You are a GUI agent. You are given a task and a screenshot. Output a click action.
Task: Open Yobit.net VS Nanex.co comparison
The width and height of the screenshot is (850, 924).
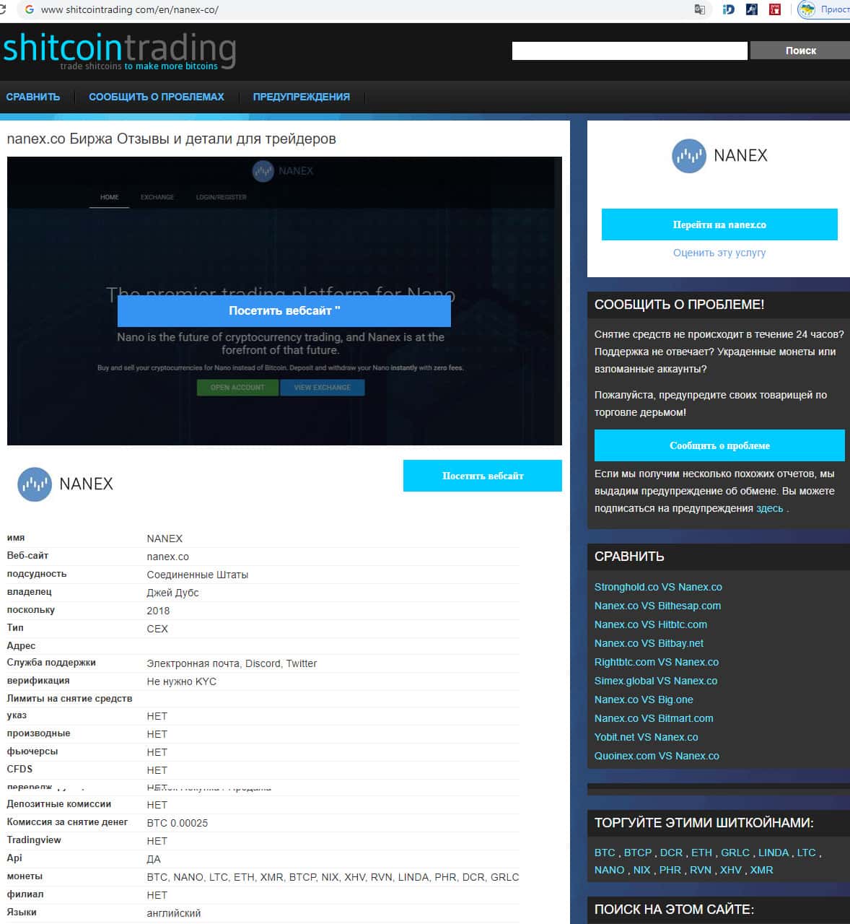(x=647, y=737)
